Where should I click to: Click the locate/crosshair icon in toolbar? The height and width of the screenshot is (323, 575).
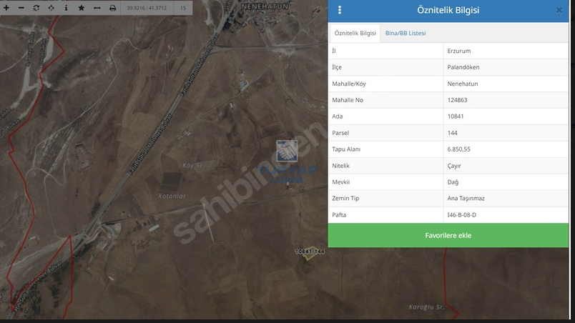coord(51,8)
